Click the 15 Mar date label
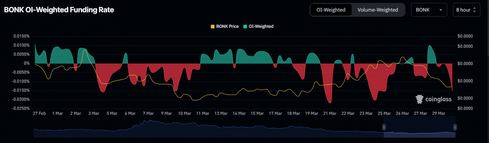 257,113
